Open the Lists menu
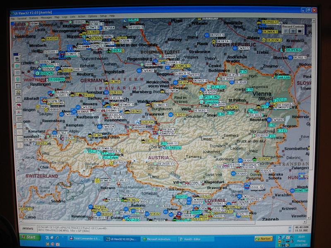Image resolution: width=331 pixels, height=248 pixels. pos(73,17)
